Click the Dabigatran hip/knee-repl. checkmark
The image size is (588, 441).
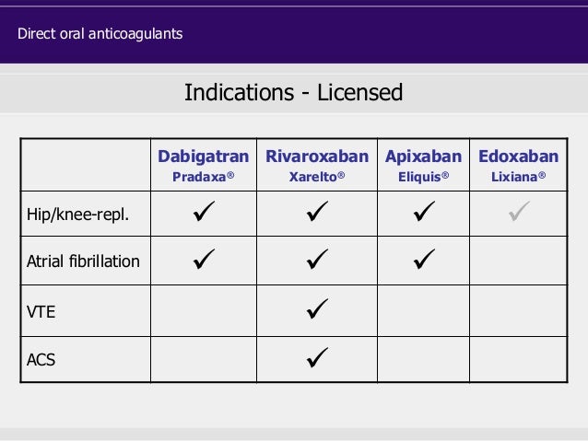pyautogui.click(x=204, y=211)
